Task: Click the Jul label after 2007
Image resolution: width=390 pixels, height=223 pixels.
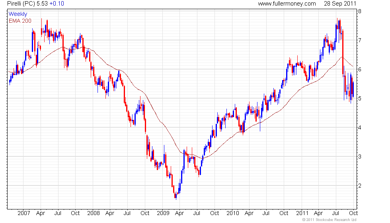Action: point(58,213)
